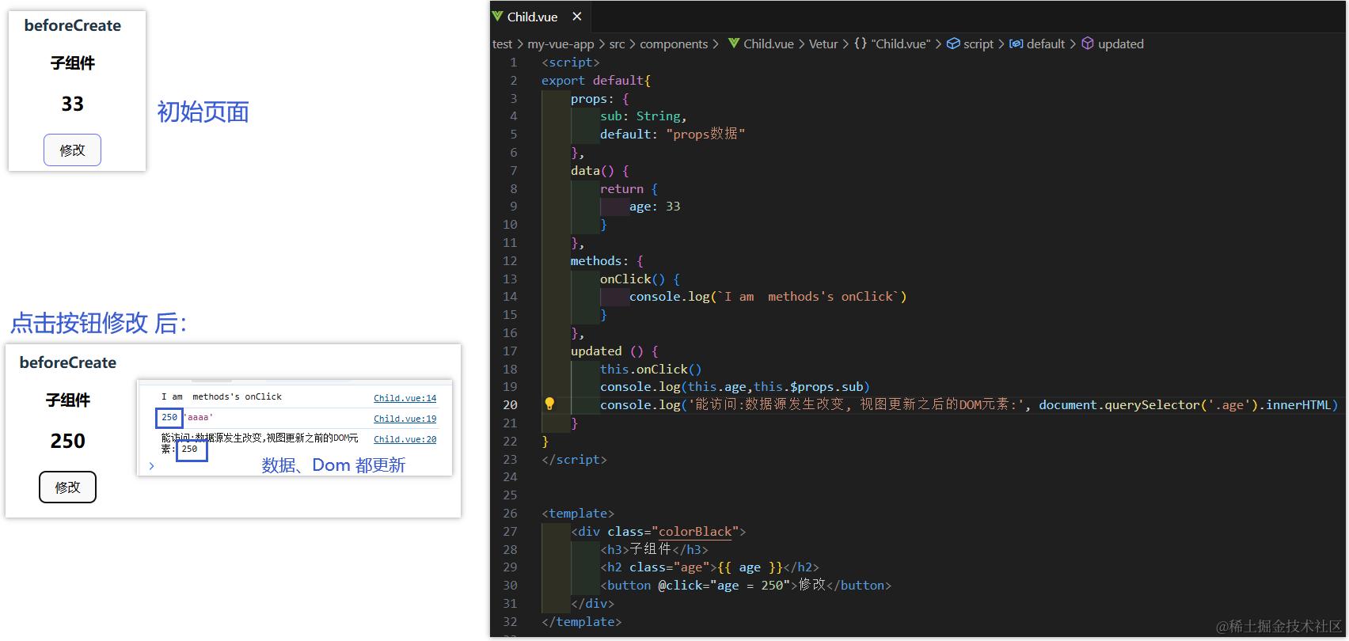Click the curly braces icon in the breadcrumb
1349x641 pixels.
click(x=861, y=44)
